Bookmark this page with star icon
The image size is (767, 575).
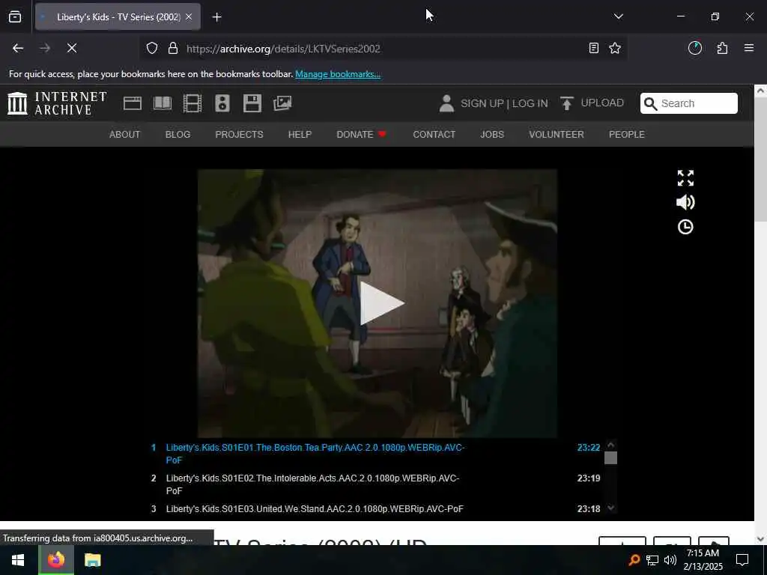[x=615, y=48]
